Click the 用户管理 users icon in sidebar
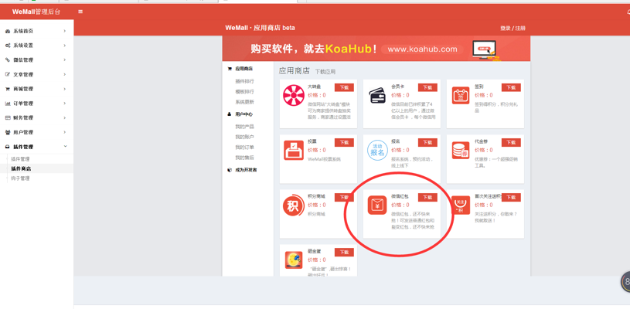This screenshot has height=309, width=630. pos(8,132)
